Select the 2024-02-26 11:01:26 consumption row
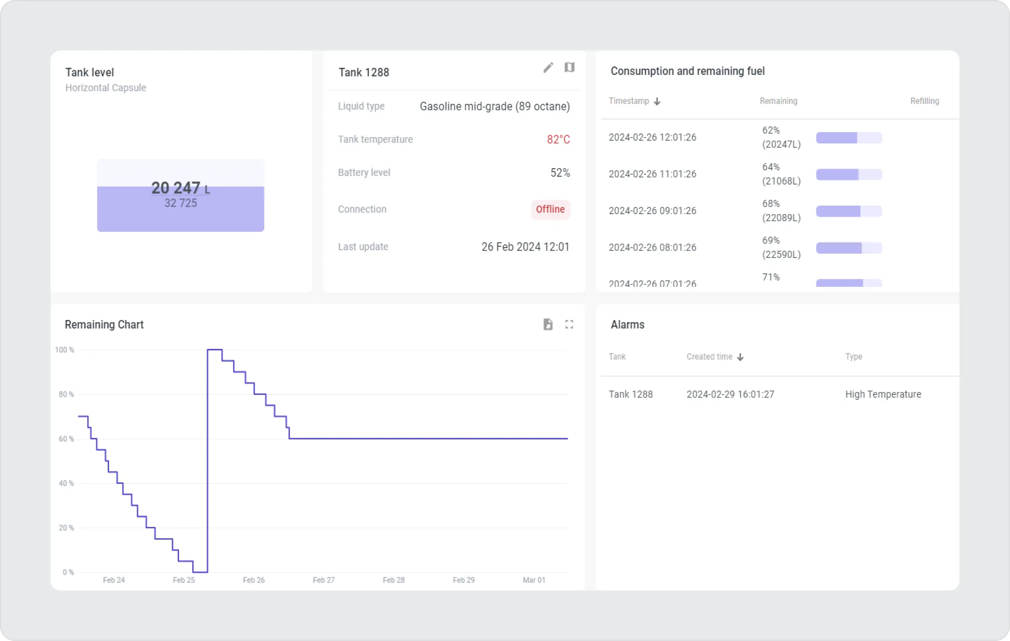Image resolution: width=1010 pixels, height=641 pixels. pyautogui.click(x=652, y=174)
